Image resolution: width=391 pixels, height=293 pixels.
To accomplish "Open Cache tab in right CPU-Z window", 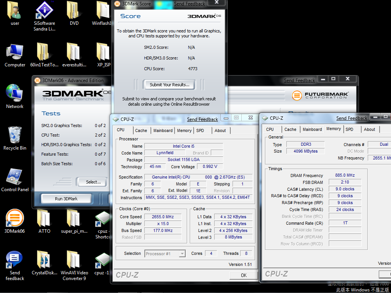I will click(290, 129).
